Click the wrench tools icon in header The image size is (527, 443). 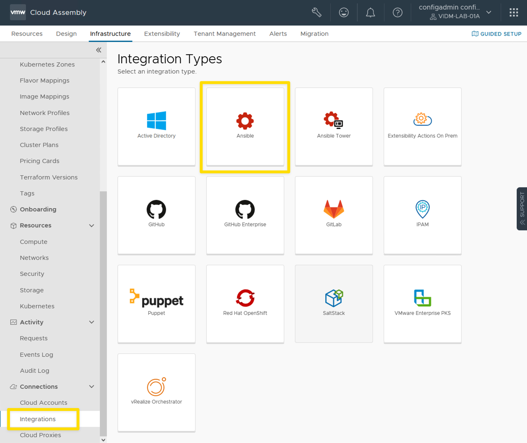pyautogui.click(x=317, y=13)
